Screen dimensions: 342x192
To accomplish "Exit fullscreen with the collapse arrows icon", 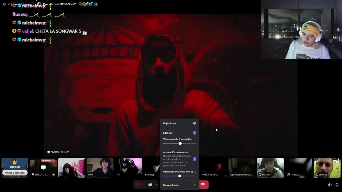I will click(337, 185).
